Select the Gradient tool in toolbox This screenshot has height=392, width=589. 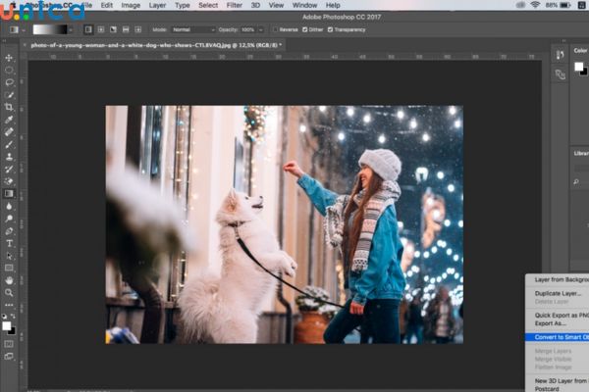(9, 194)
